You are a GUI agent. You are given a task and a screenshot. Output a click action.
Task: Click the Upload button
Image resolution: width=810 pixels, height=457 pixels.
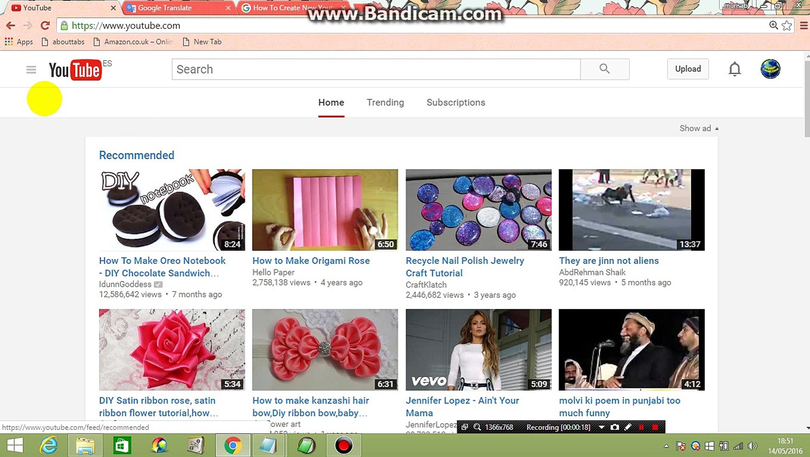[688, 69]
